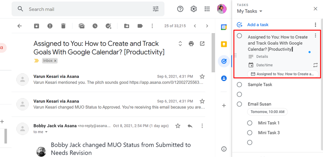The height and width of the screenshot is (157, 323).
Task: Click the repeat icon next to Date/time
Action: click(x=316, y=65)
